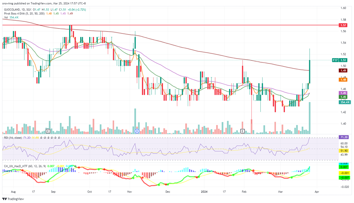Click the 1.50 price axis label
Image resolution: width=354 pixels, height=203 pixels.
[343, 66]
